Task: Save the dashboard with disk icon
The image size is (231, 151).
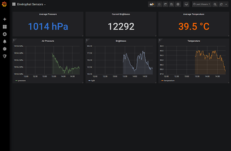Action: [x=172, y=4]
